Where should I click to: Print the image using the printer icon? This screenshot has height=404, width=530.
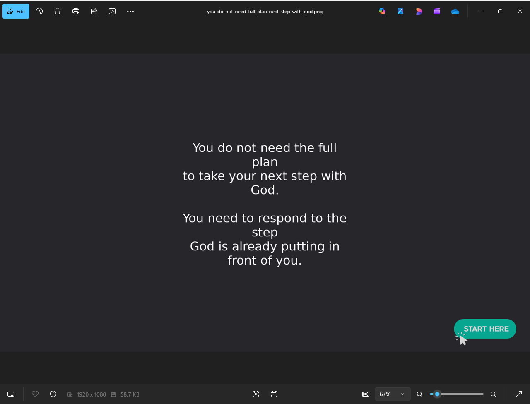tap(76, 11)
